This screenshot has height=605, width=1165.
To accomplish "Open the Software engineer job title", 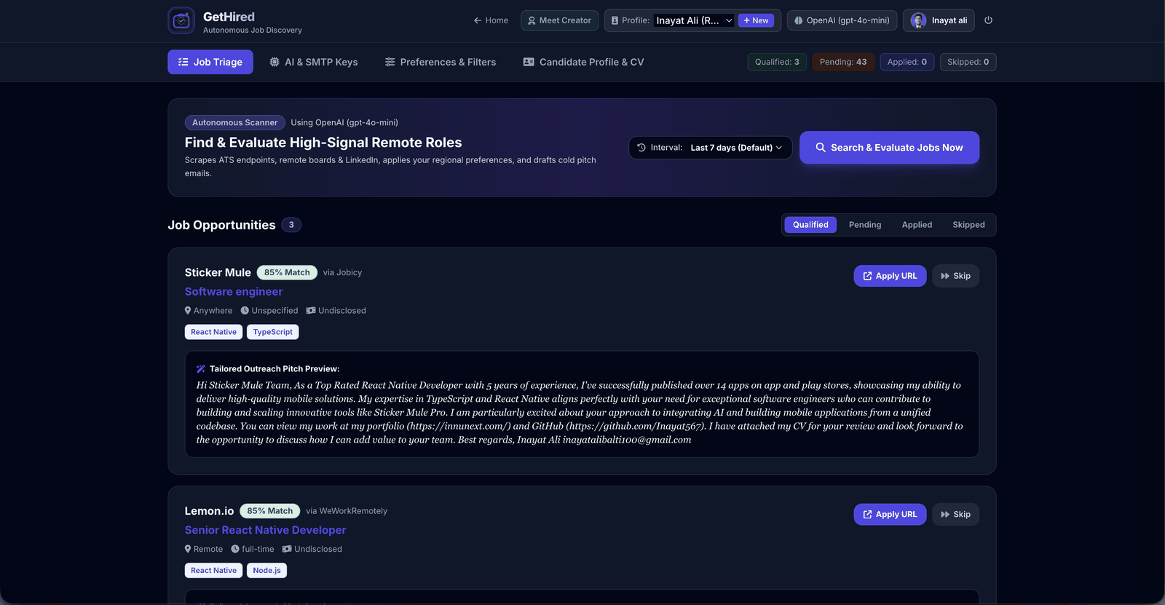I will click(x=234, y=291).
